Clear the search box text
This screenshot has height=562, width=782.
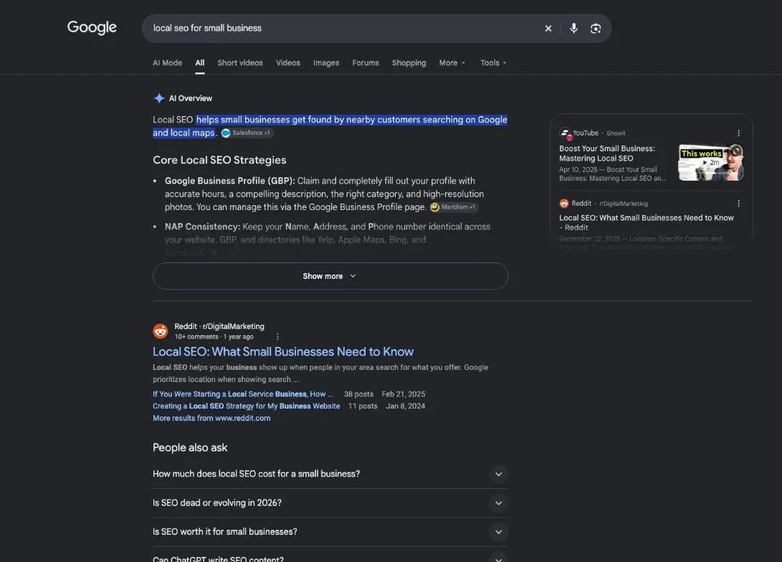(x=548, y=29)
